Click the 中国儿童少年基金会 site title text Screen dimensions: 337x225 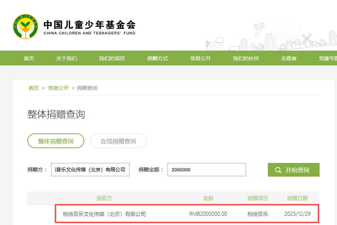(x=90, y=25)
